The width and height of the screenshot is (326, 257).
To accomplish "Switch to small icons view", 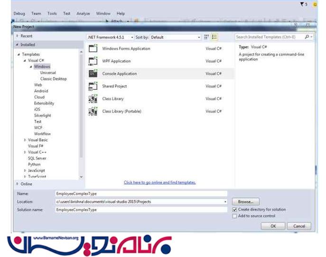I will coord(207,37).
